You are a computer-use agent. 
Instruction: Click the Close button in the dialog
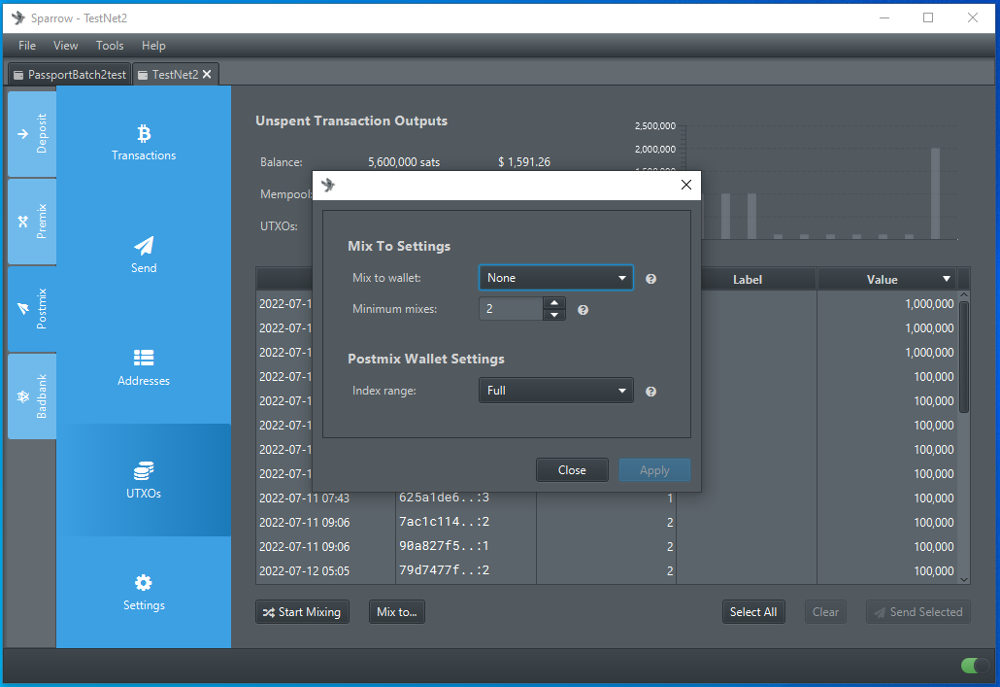(572, 470)
